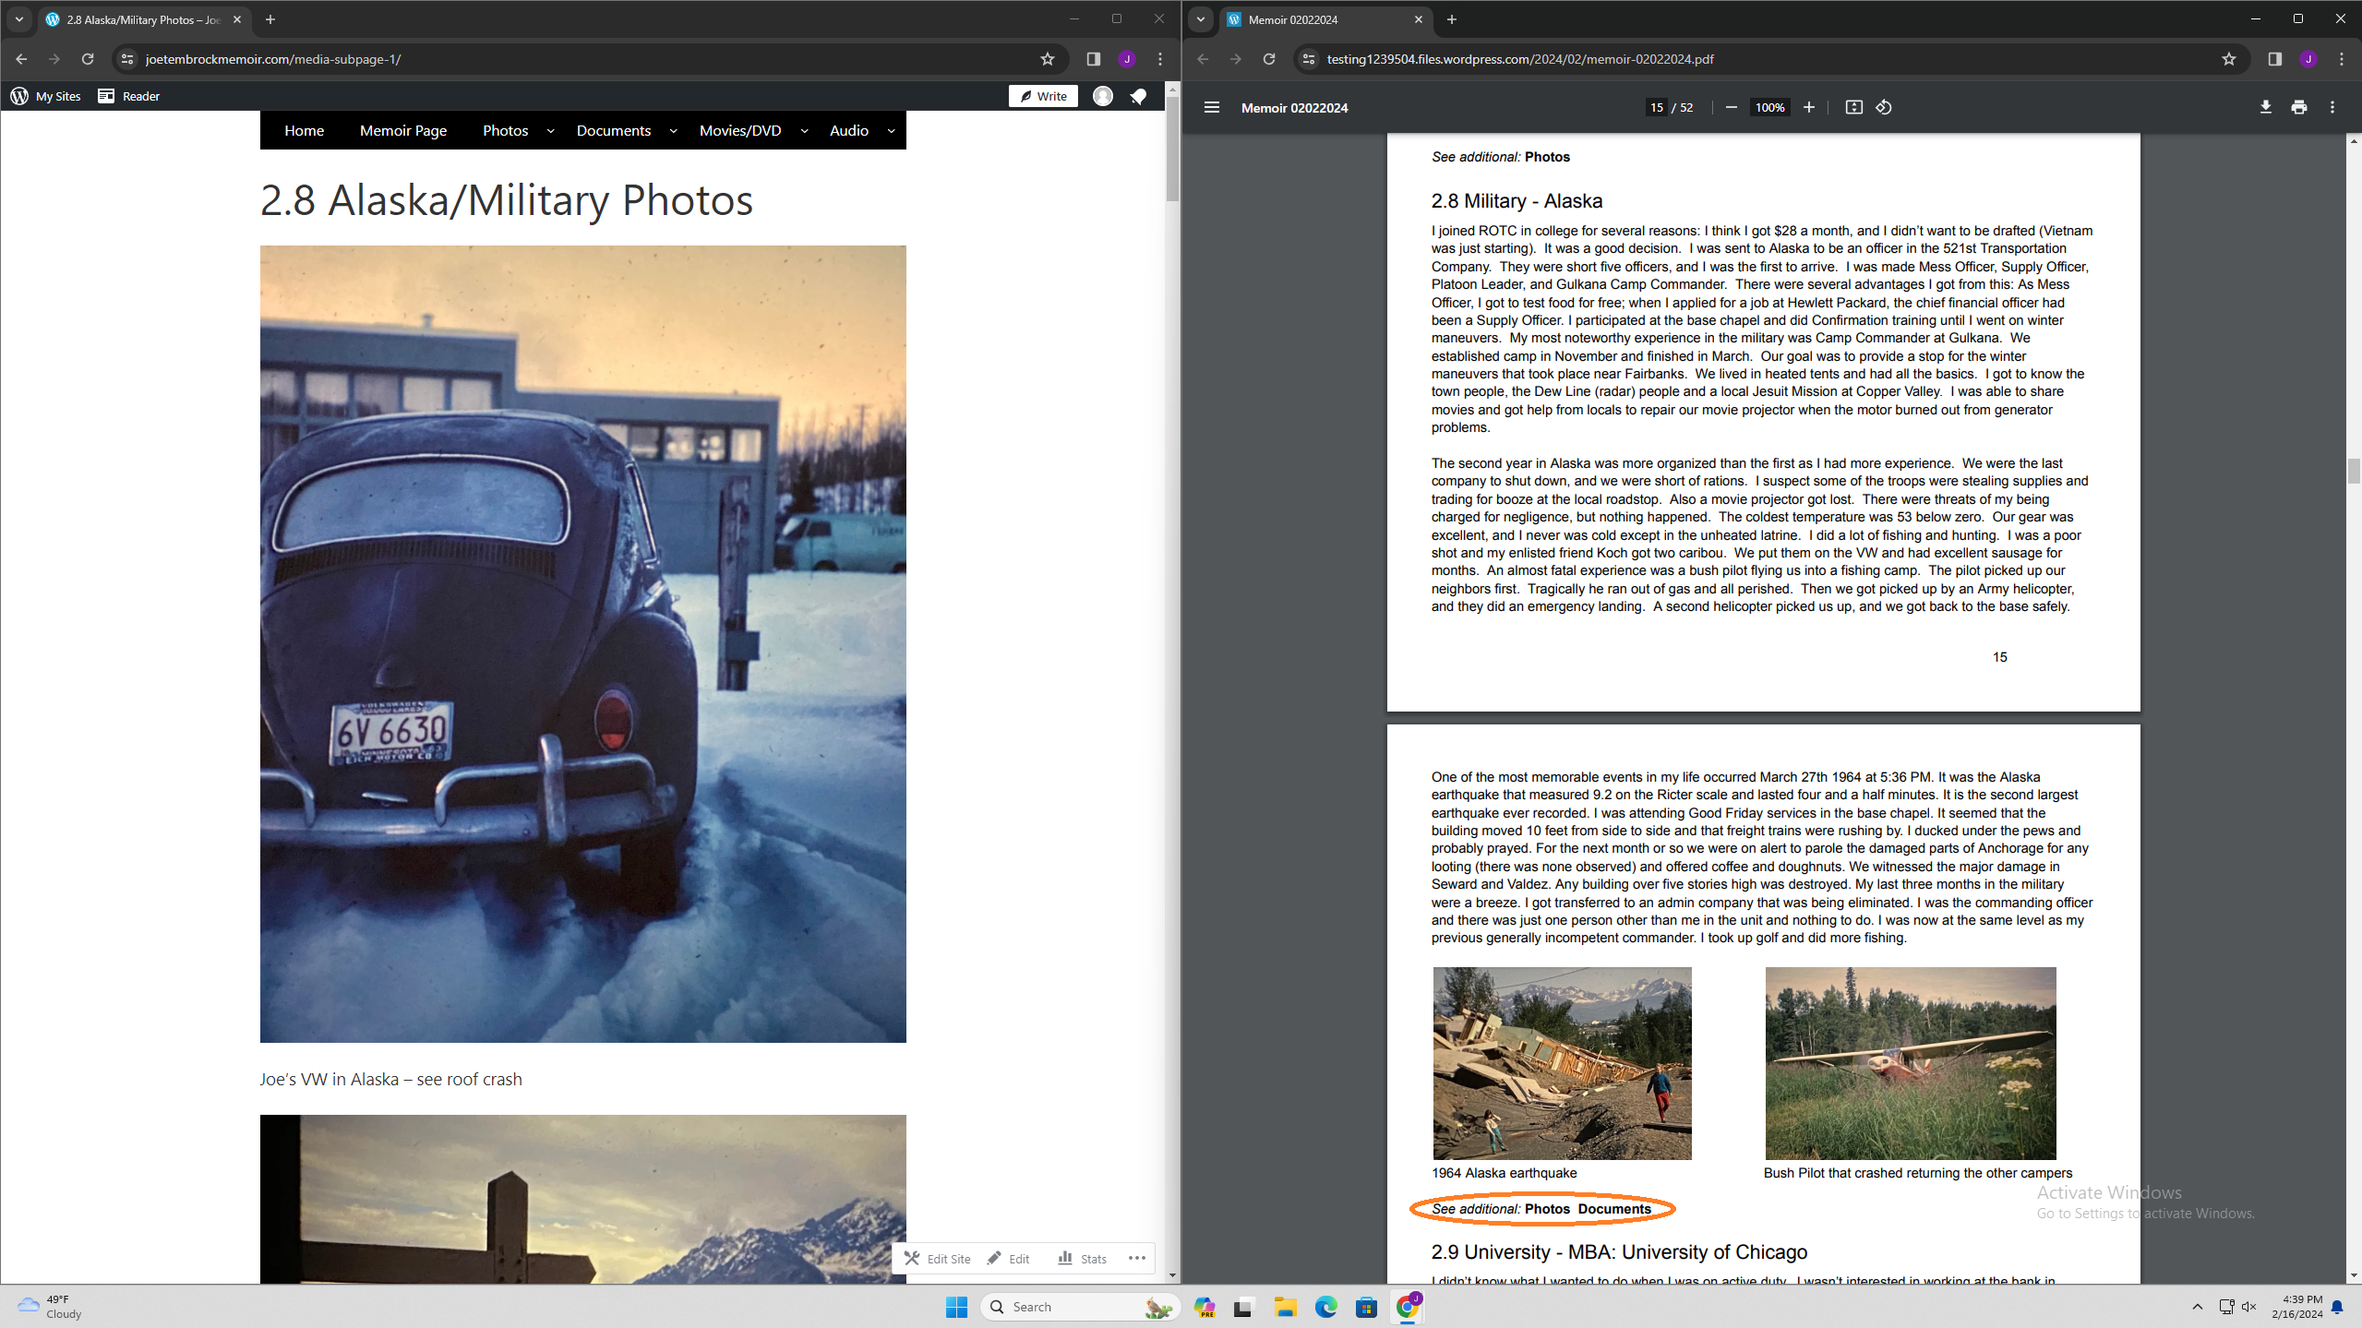The width and height of the screenshot is (2362, 1328).
Task: Click the PDF download icon
Action: coord(2265,107)
